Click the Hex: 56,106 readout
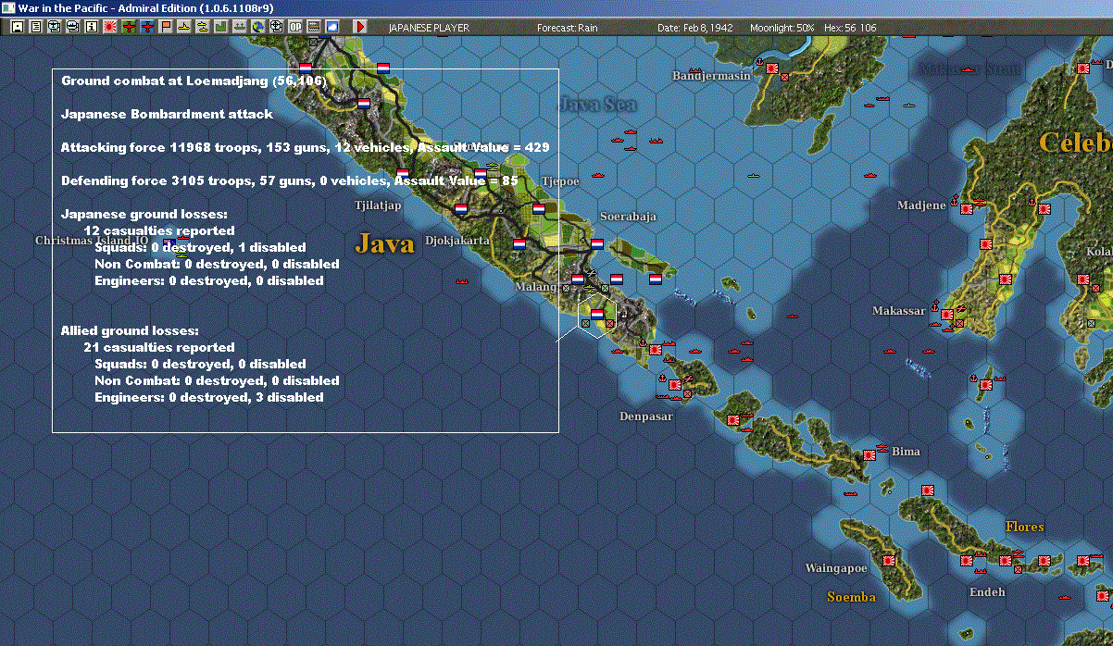 click(848, 28)
